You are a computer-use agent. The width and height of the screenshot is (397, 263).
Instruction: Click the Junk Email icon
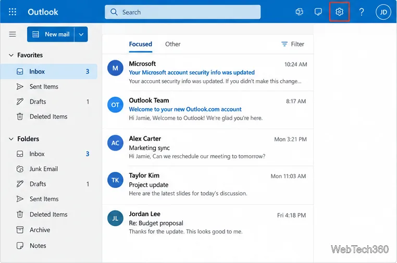coord(20,169)
